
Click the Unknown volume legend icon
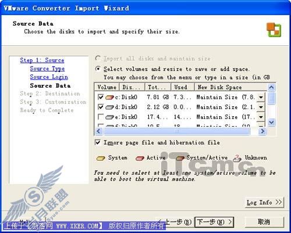click(x=237, y=158)
